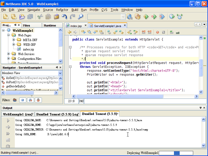
Task: Collapse the WebExample1 project node
Action: pyautogui.click(x=3, y=30)
